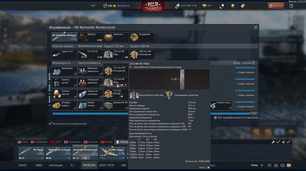The image size is (306, 171).
Task: Select the АВИА preset button
Action: (39, 165)
